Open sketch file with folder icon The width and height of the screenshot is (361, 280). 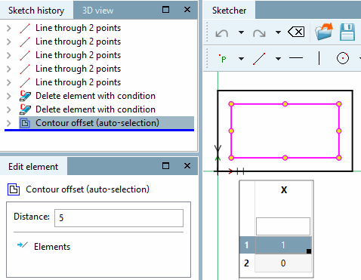tap(324, 32)
